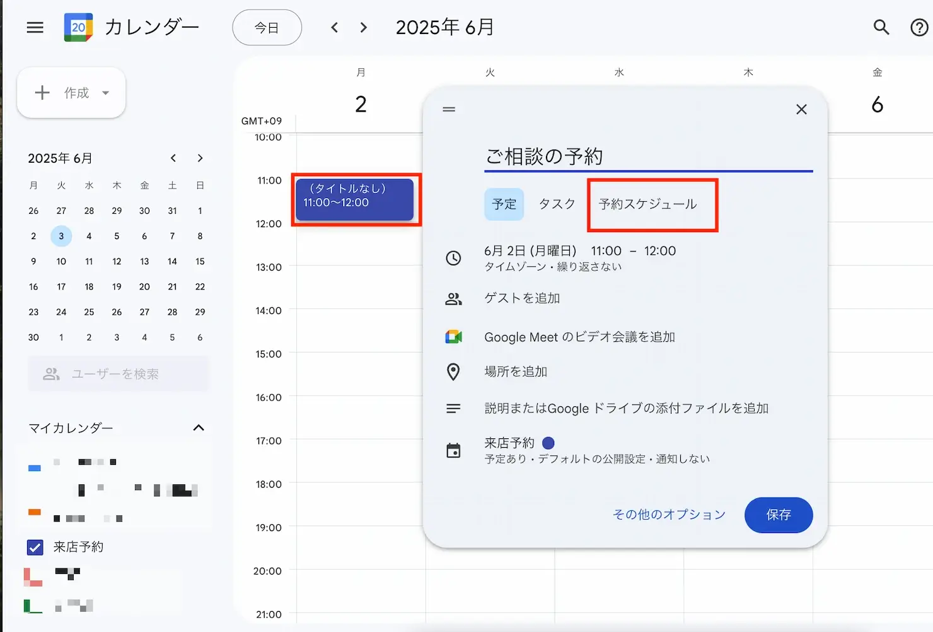Click ゲストを追加
This screenshot has height=632, width=933.
(x=522, y=298)
